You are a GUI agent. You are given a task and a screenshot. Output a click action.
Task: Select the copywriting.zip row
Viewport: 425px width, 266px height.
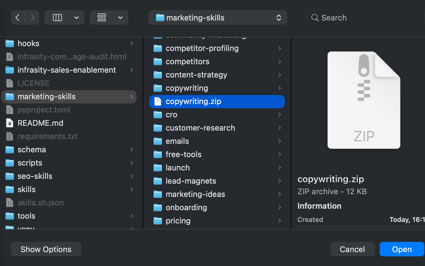coord(217,101)
